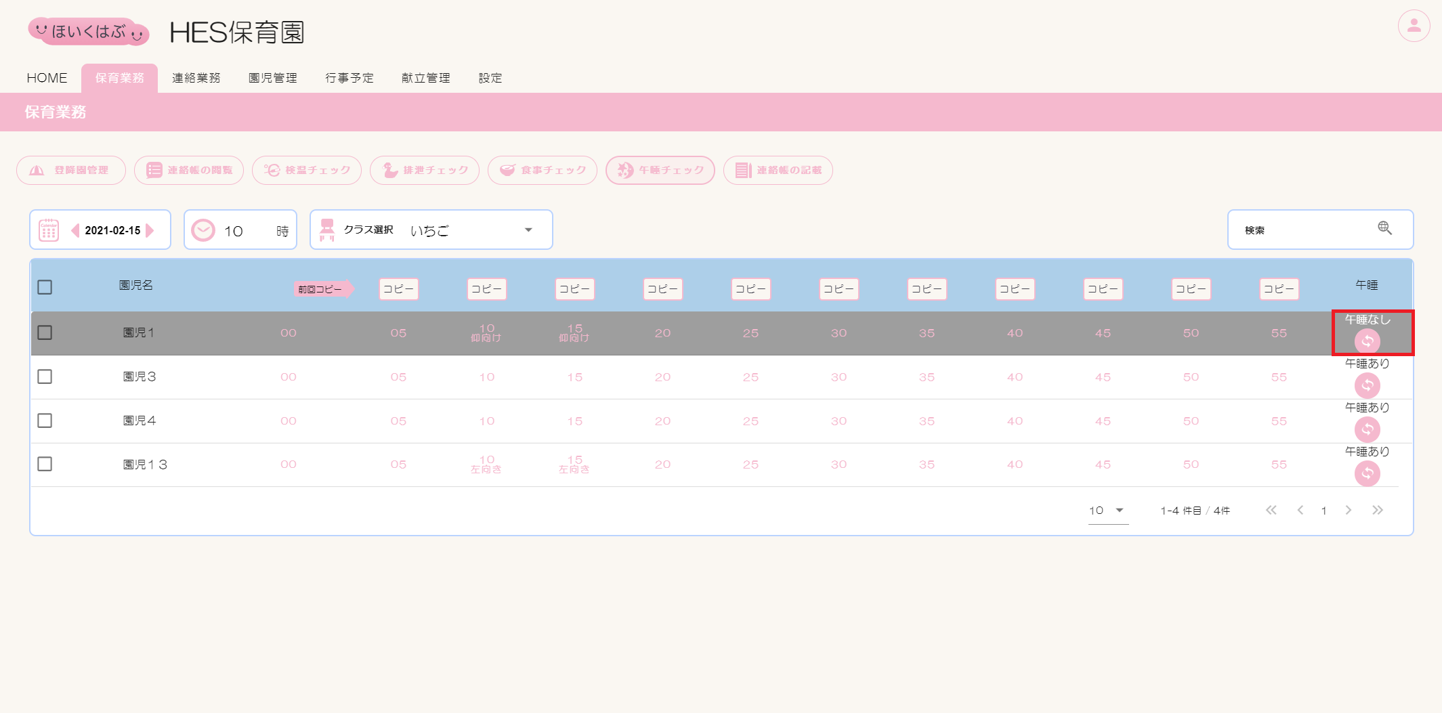The height and width of the screenshot is (713, 1442).
Task: Go to first page of table
Action: [x=1271, y=510]
